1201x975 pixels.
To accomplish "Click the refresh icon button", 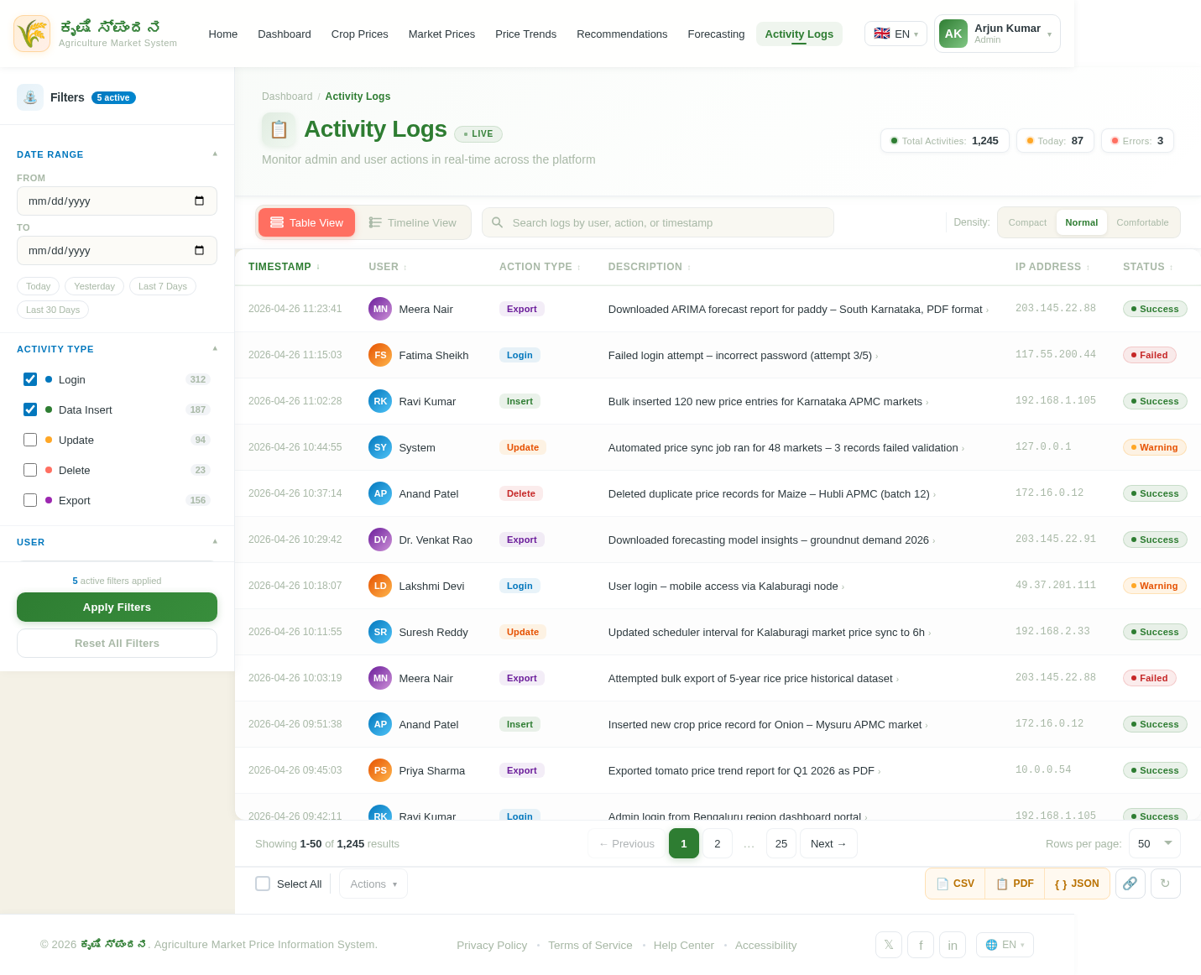I will click(x=1166, y=884).
